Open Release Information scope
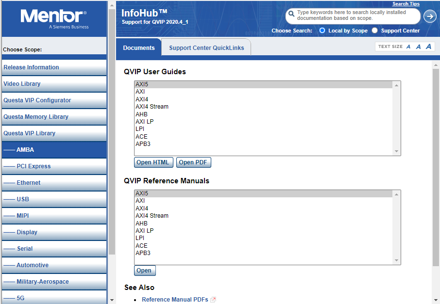This screenshot has width=440, height=304. pyautogui.click(x=54, y=67)
